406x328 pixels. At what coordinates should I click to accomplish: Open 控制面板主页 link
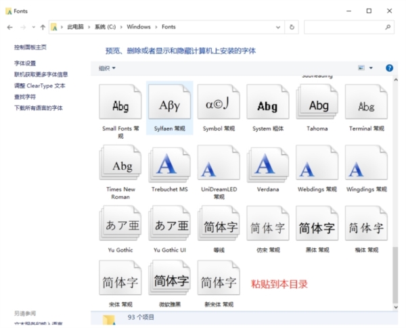[x=30, y=47]
